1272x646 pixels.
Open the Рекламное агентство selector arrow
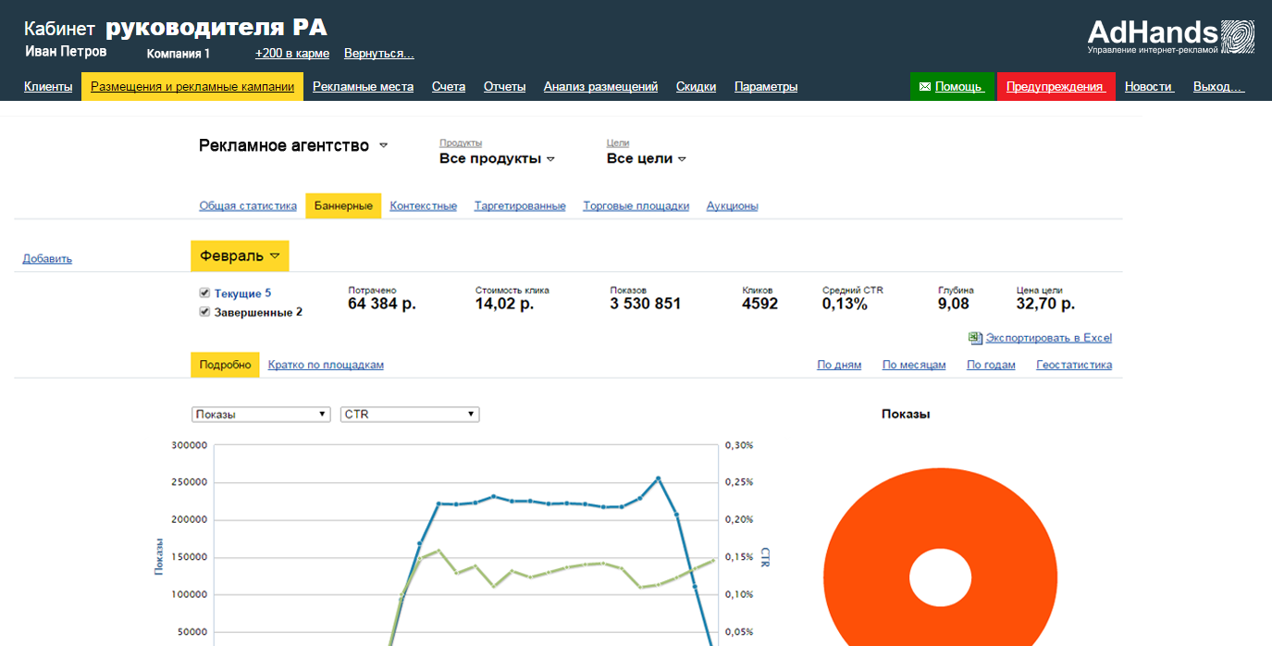(383, 146)
